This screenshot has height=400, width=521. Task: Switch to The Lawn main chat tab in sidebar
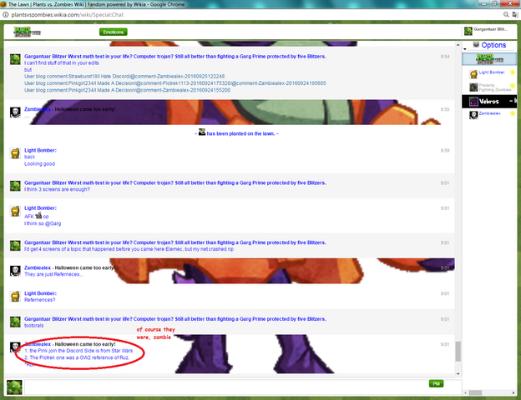click(x=488, y=59)
